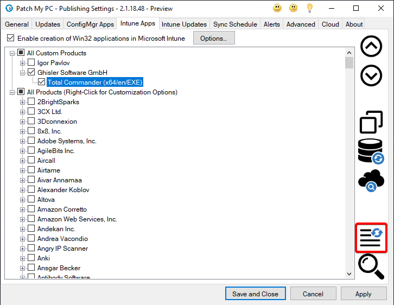This screenshot has width=394, height=305.
Task: Switch to the Sync Schedule tab
Action: (236, 24)
